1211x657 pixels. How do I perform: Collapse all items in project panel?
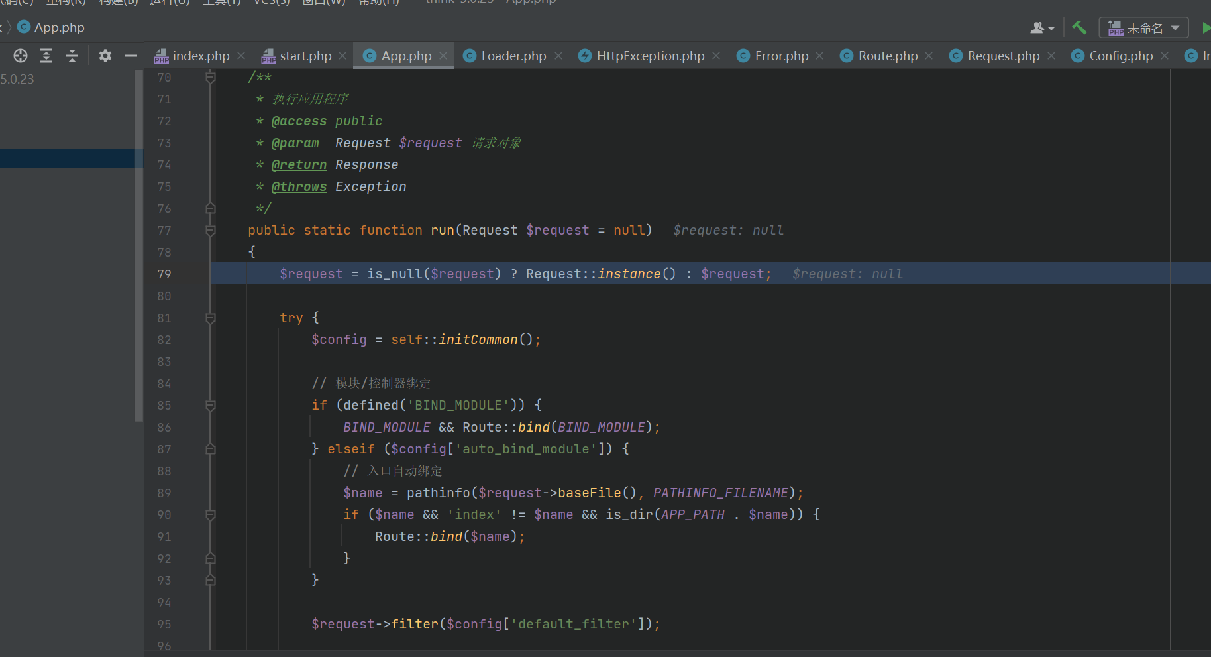point(72,56)
